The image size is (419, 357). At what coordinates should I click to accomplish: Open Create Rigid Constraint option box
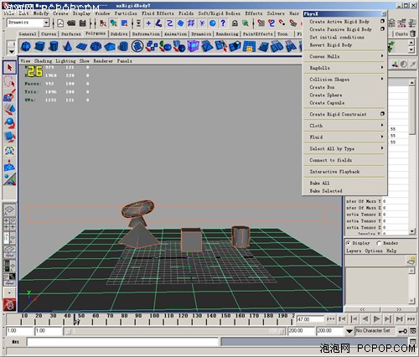(x=382, y=114)
